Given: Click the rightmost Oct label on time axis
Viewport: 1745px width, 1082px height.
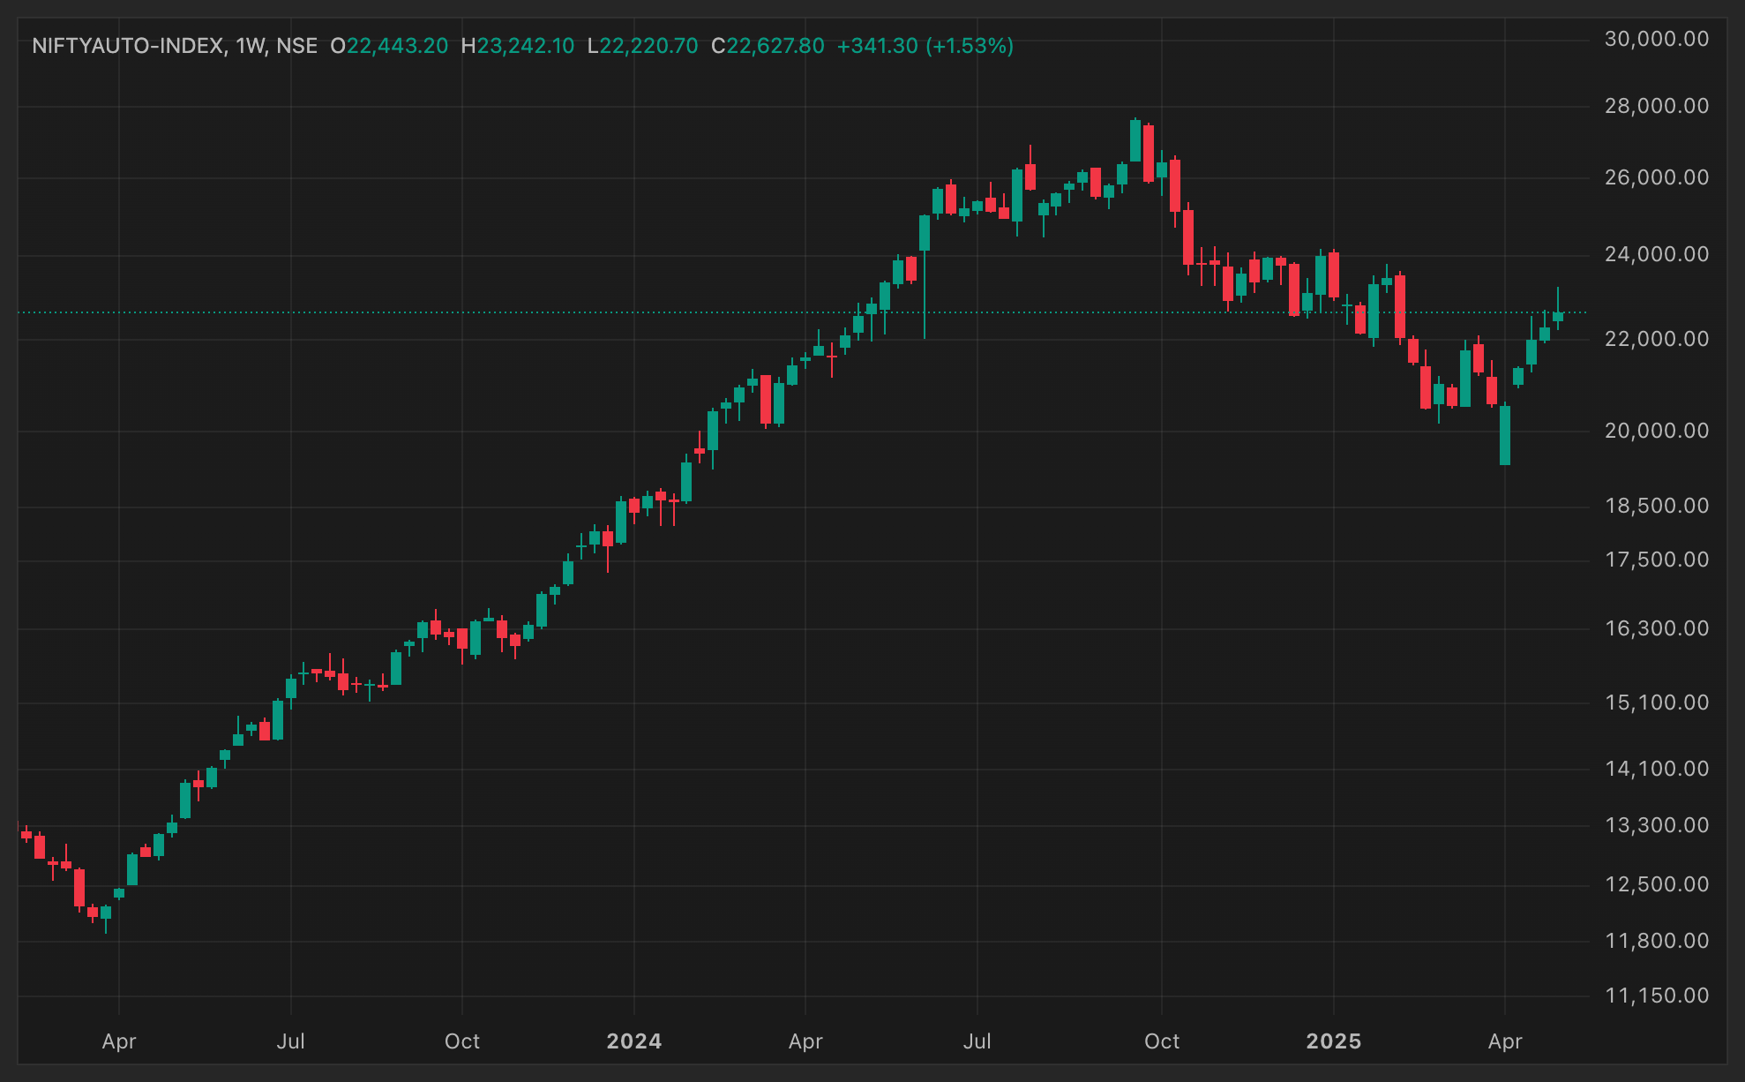Looking at the screenshot, I should click(1162, 1041).
